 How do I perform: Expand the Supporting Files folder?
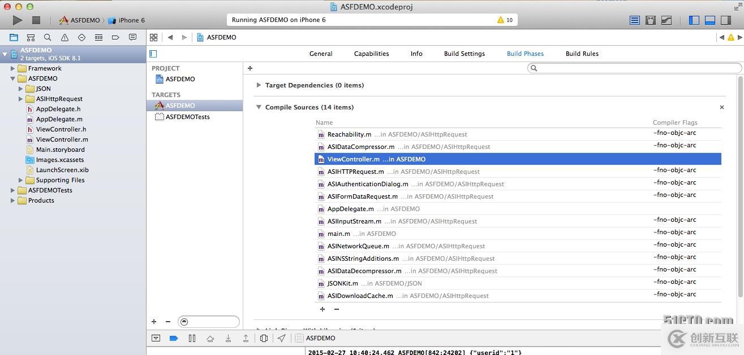20,180
